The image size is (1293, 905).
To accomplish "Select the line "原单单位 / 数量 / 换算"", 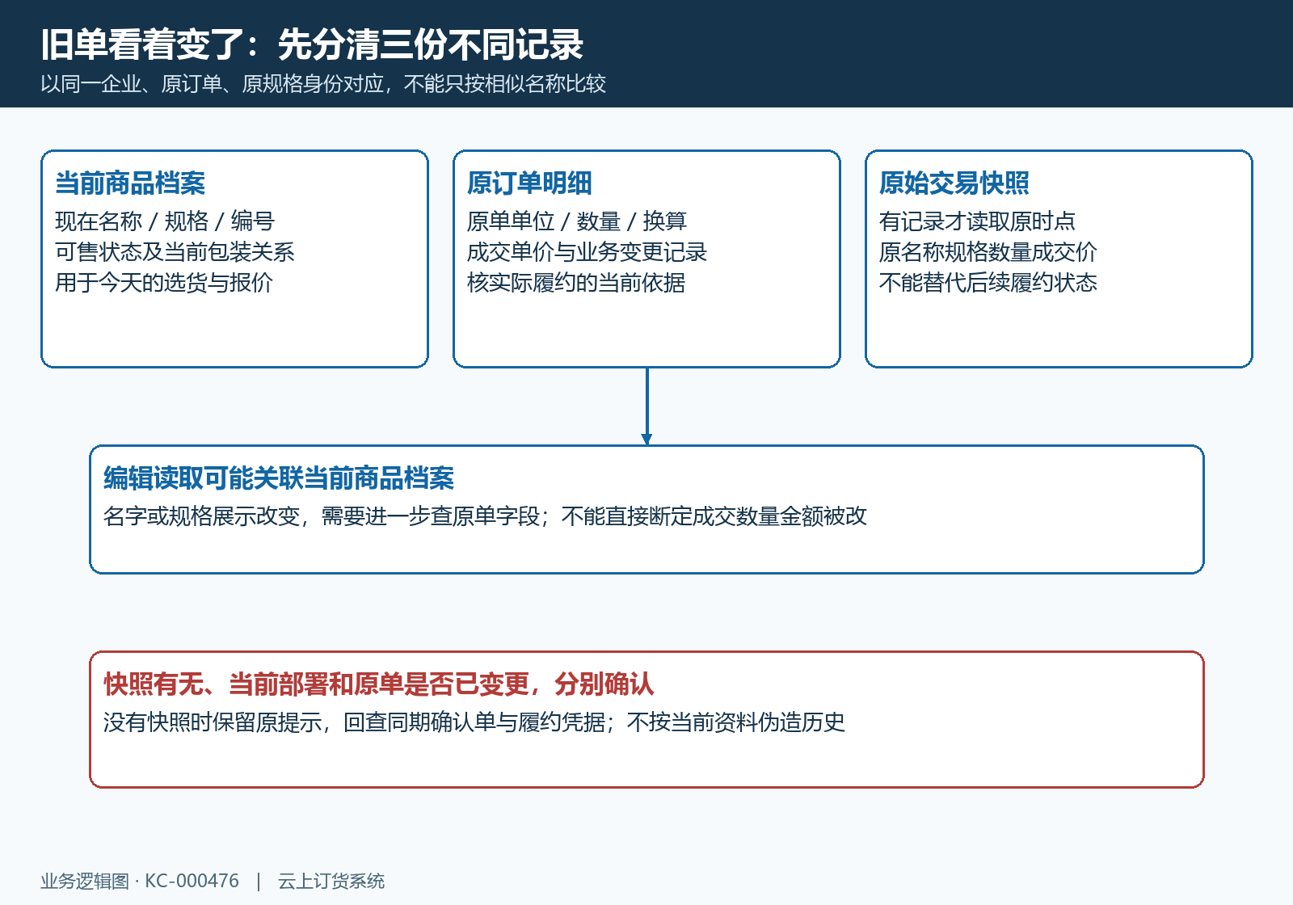I will pyautogui.click(x=577, y=221).
